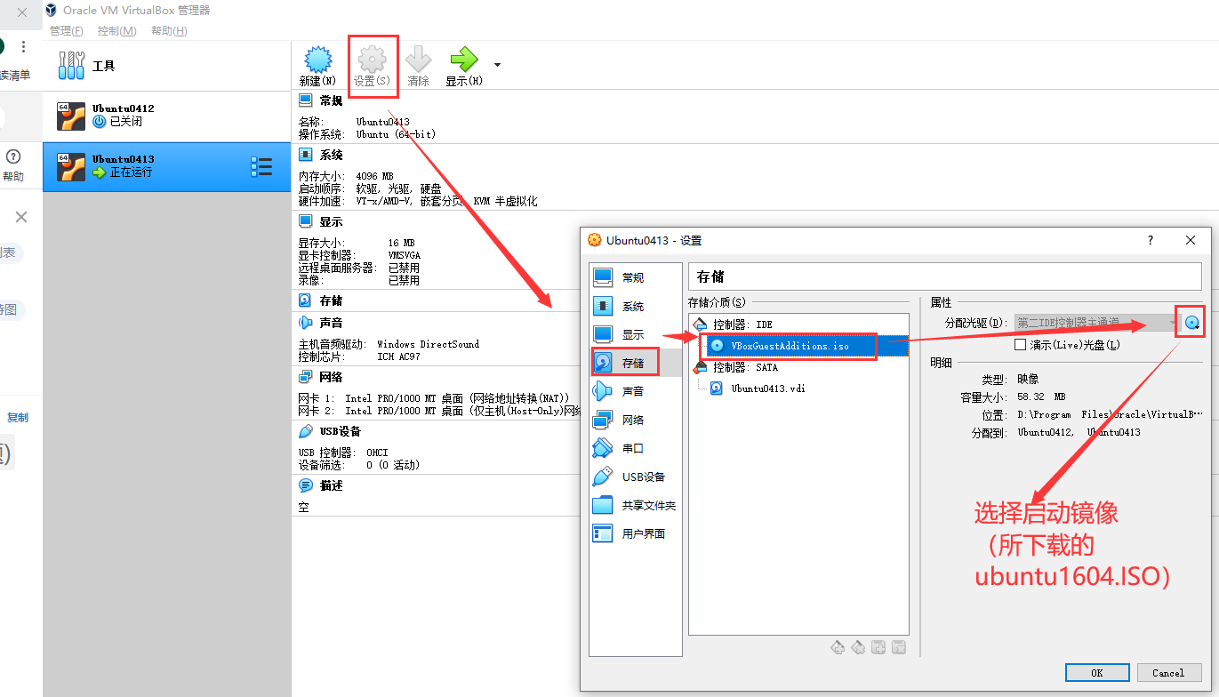The height and width of the screenshot is (697, 1219).
Task: Go to 系统 category in settings dialog
Action: tap(636, 306)
